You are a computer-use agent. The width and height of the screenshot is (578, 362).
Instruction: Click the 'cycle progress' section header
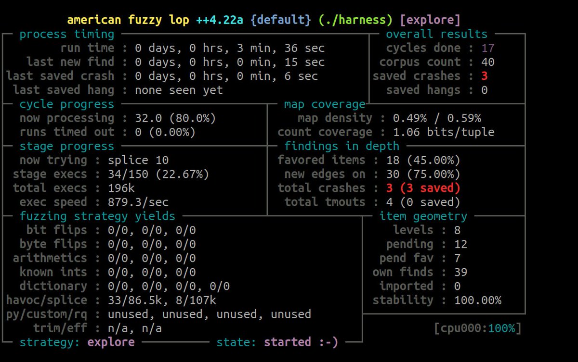pyautogui.click(x=67, y=104)
